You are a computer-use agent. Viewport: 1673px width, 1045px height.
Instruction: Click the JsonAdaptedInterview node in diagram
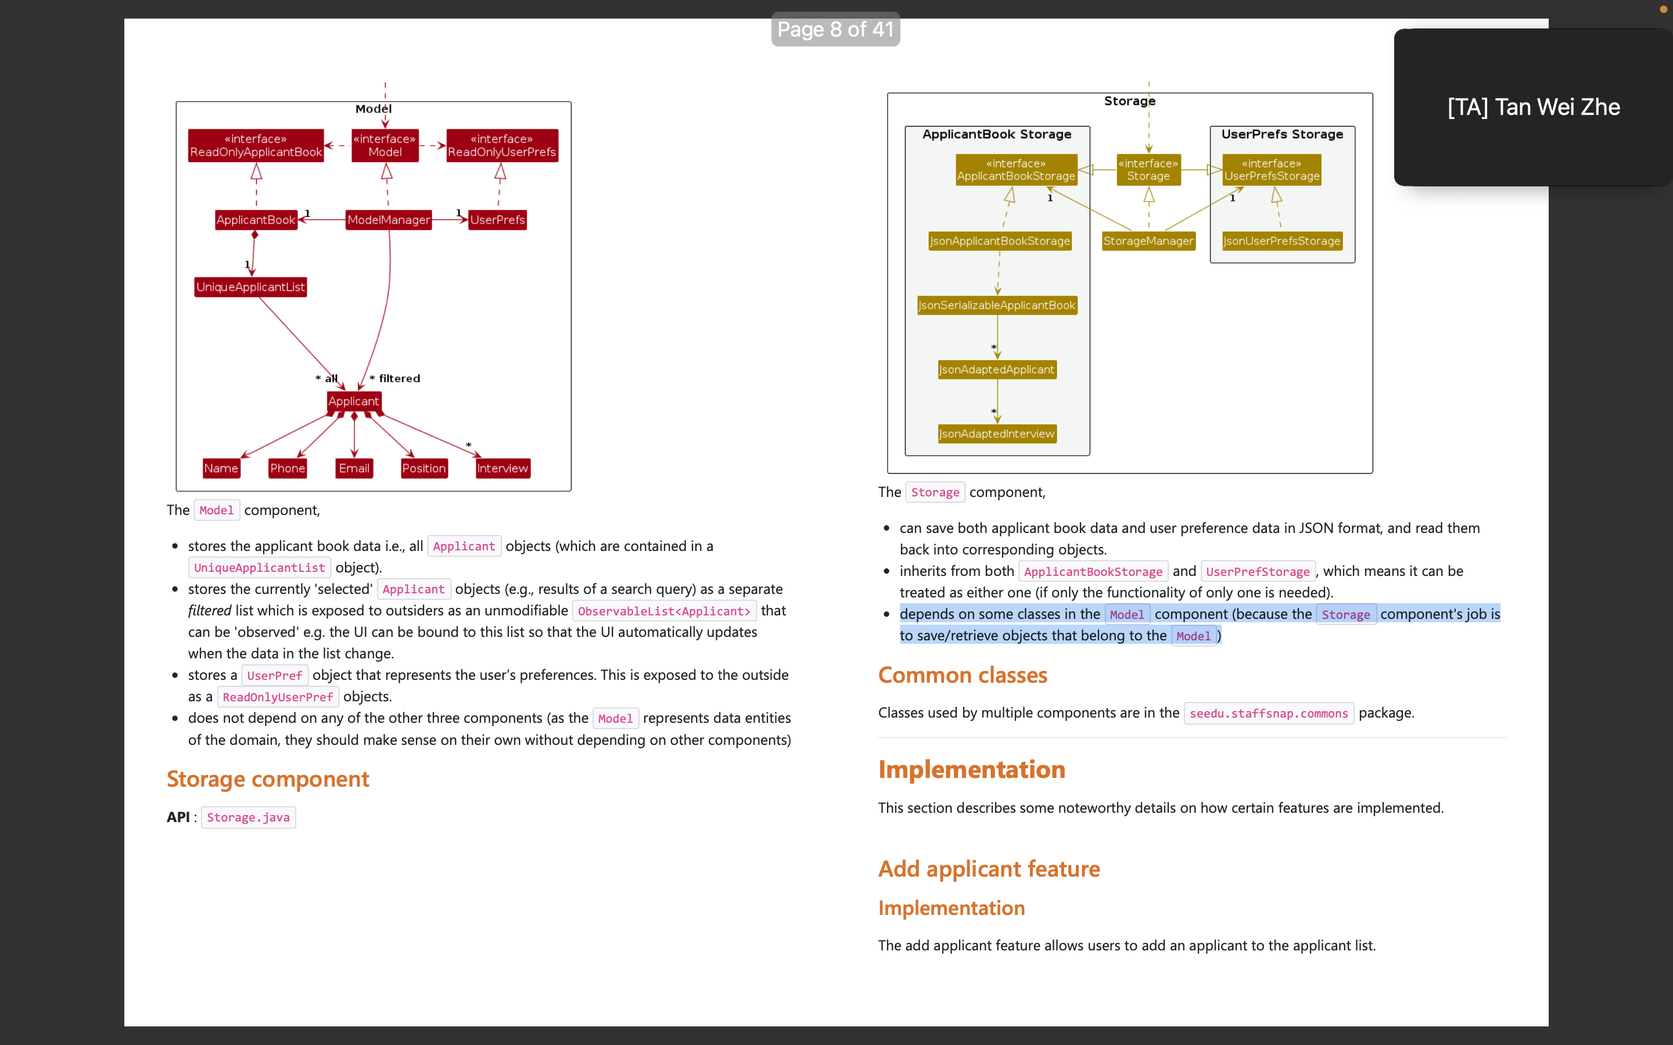996,434
